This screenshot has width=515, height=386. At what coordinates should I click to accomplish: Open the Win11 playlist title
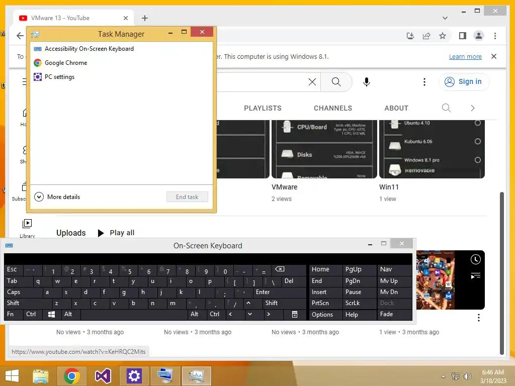389,187
